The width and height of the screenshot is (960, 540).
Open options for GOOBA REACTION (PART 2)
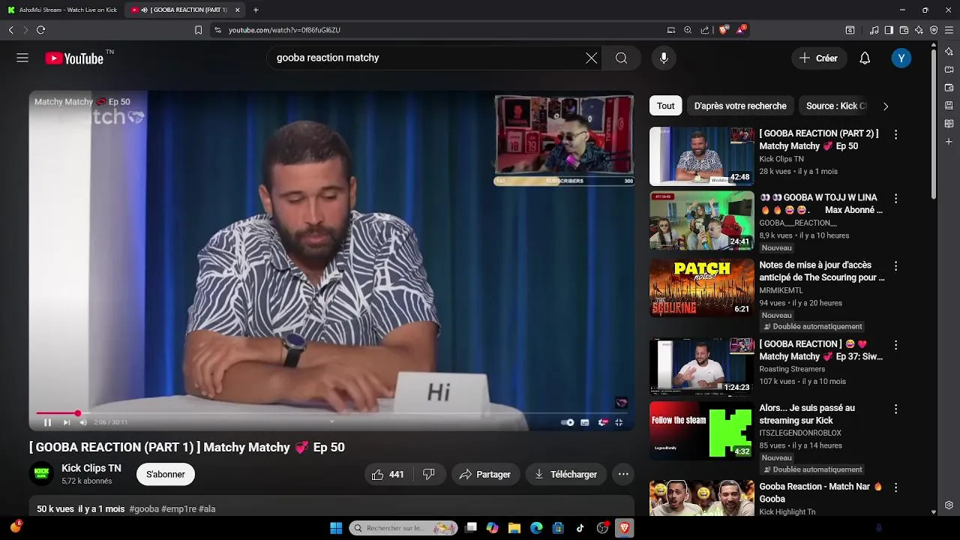click(895, 134)
